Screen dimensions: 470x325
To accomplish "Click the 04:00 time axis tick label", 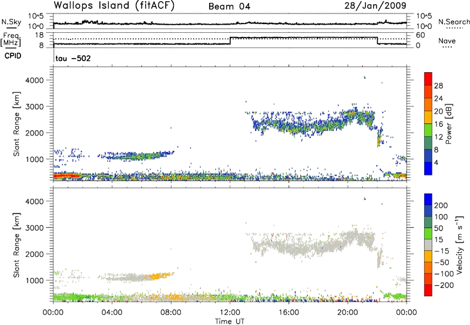I will [x=112, y=313].
